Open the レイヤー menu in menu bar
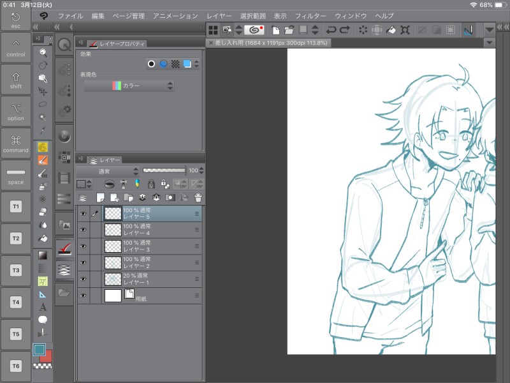 219,15
